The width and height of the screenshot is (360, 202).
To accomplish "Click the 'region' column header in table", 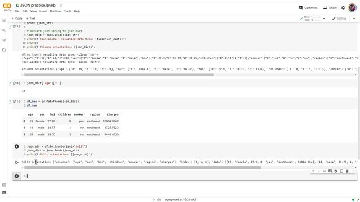I will pyautogui.click(x=95, y=114).
